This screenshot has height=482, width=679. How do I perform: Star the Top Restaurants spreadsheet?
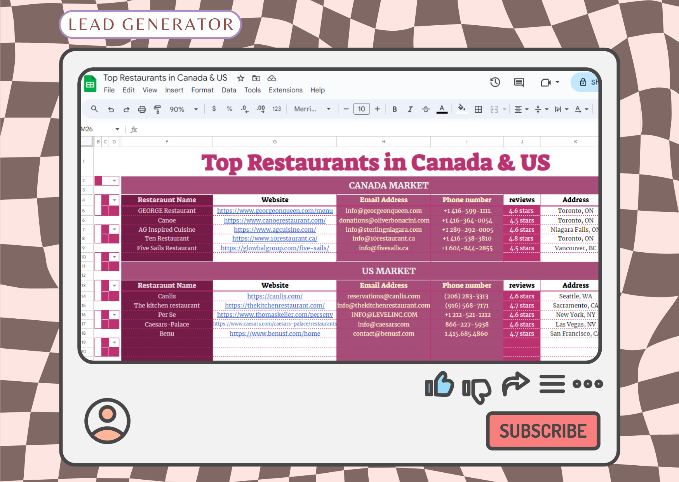coord(241,78)
